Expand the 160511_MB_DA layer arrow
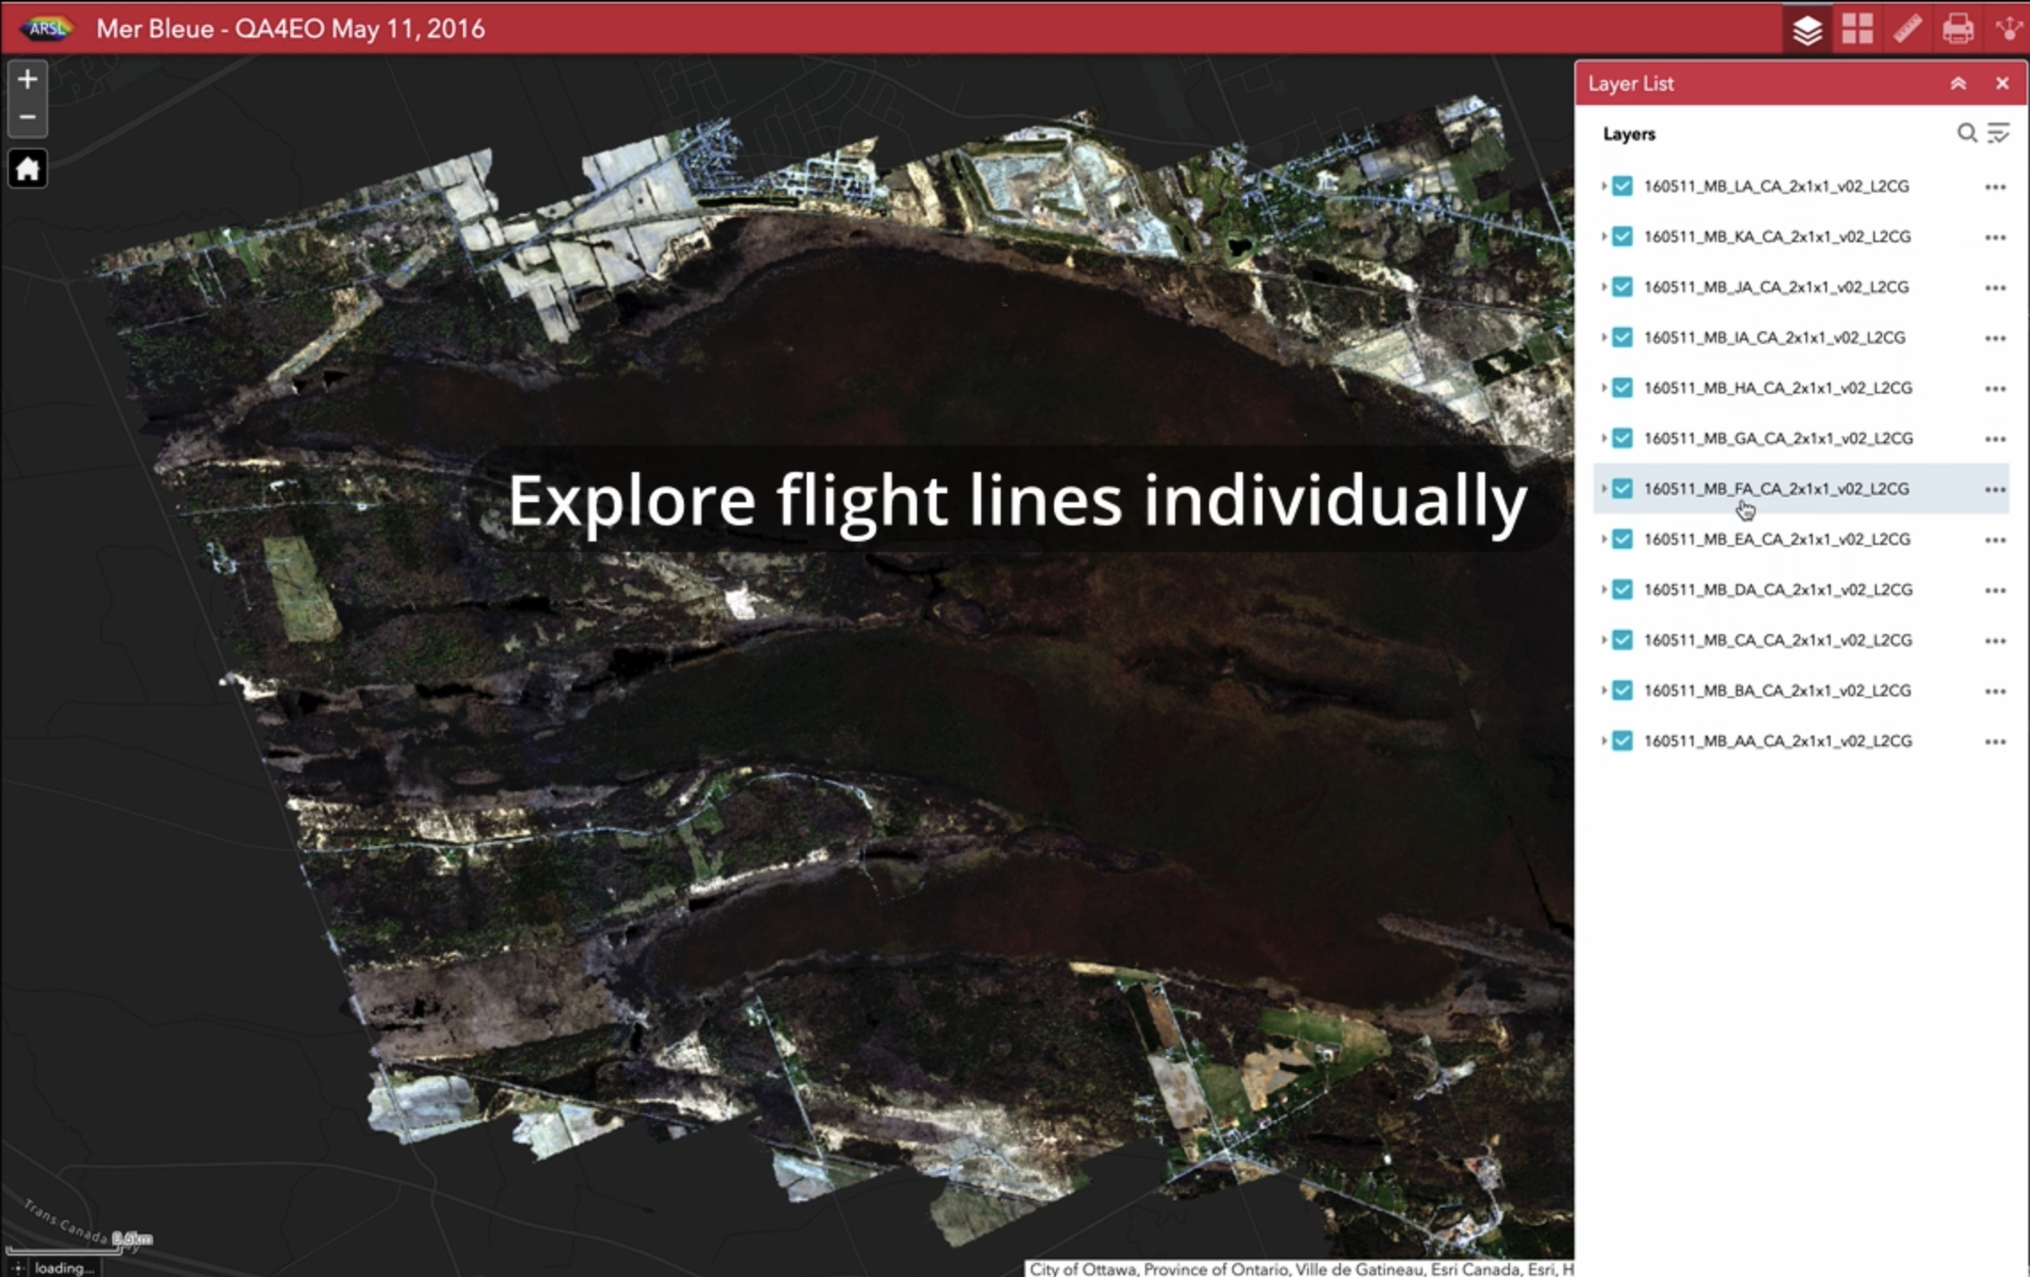Image resolution: width=2030 pixels, height=1277 pixels. (1604, 590)
